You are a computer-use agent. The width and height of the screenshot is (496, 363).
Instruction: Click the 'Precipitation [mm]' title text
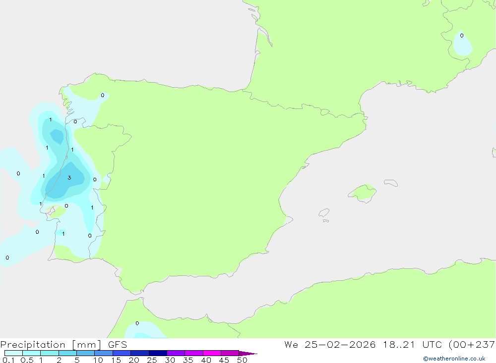51,345
